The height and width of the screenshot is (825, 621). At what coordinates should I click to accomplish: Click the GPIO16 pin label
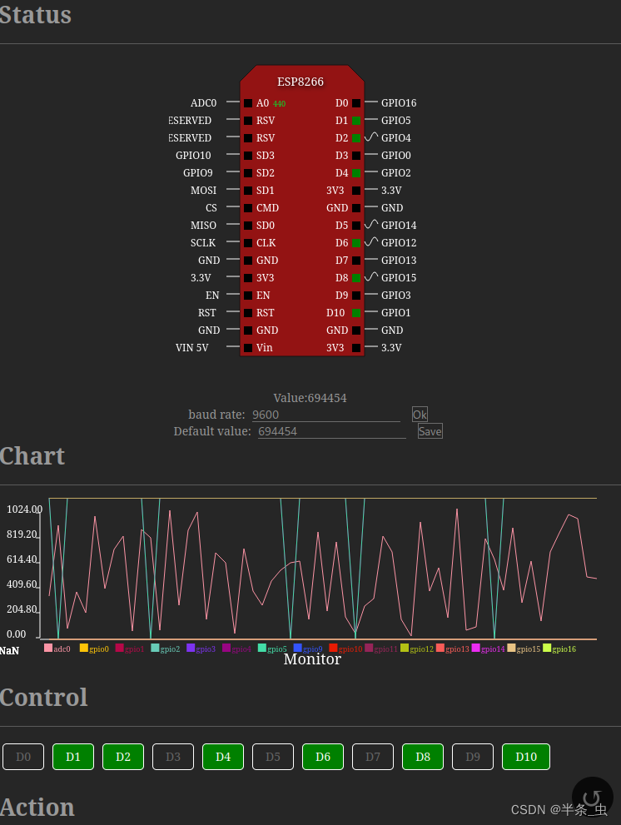[x=399, y=103]
